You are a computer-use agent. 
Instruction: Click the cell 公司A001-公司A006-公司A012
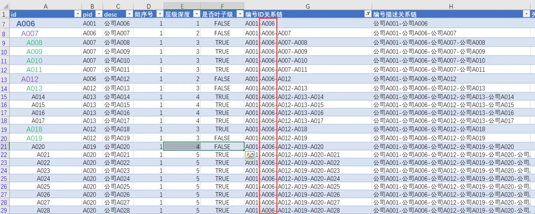coord(451,79)
